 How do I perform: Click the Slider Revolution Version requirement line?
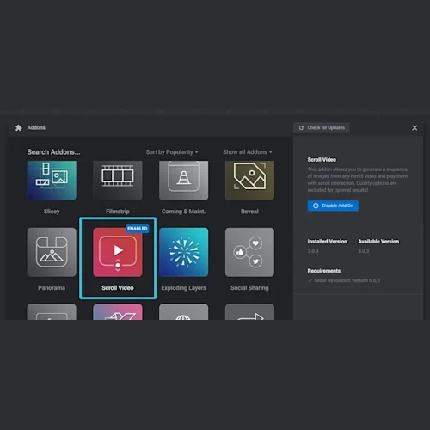[x=344, y=280]
